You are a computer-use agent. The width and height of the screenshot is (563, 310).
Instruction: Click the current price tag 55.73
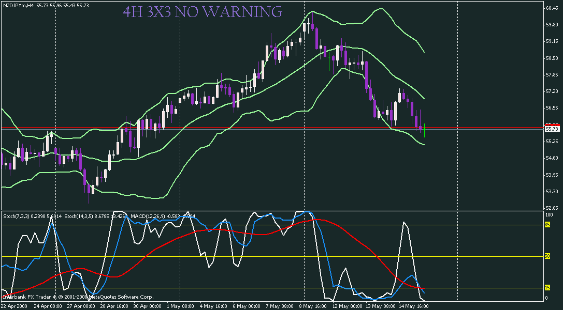pyautogui.click(x=552, y=129)
